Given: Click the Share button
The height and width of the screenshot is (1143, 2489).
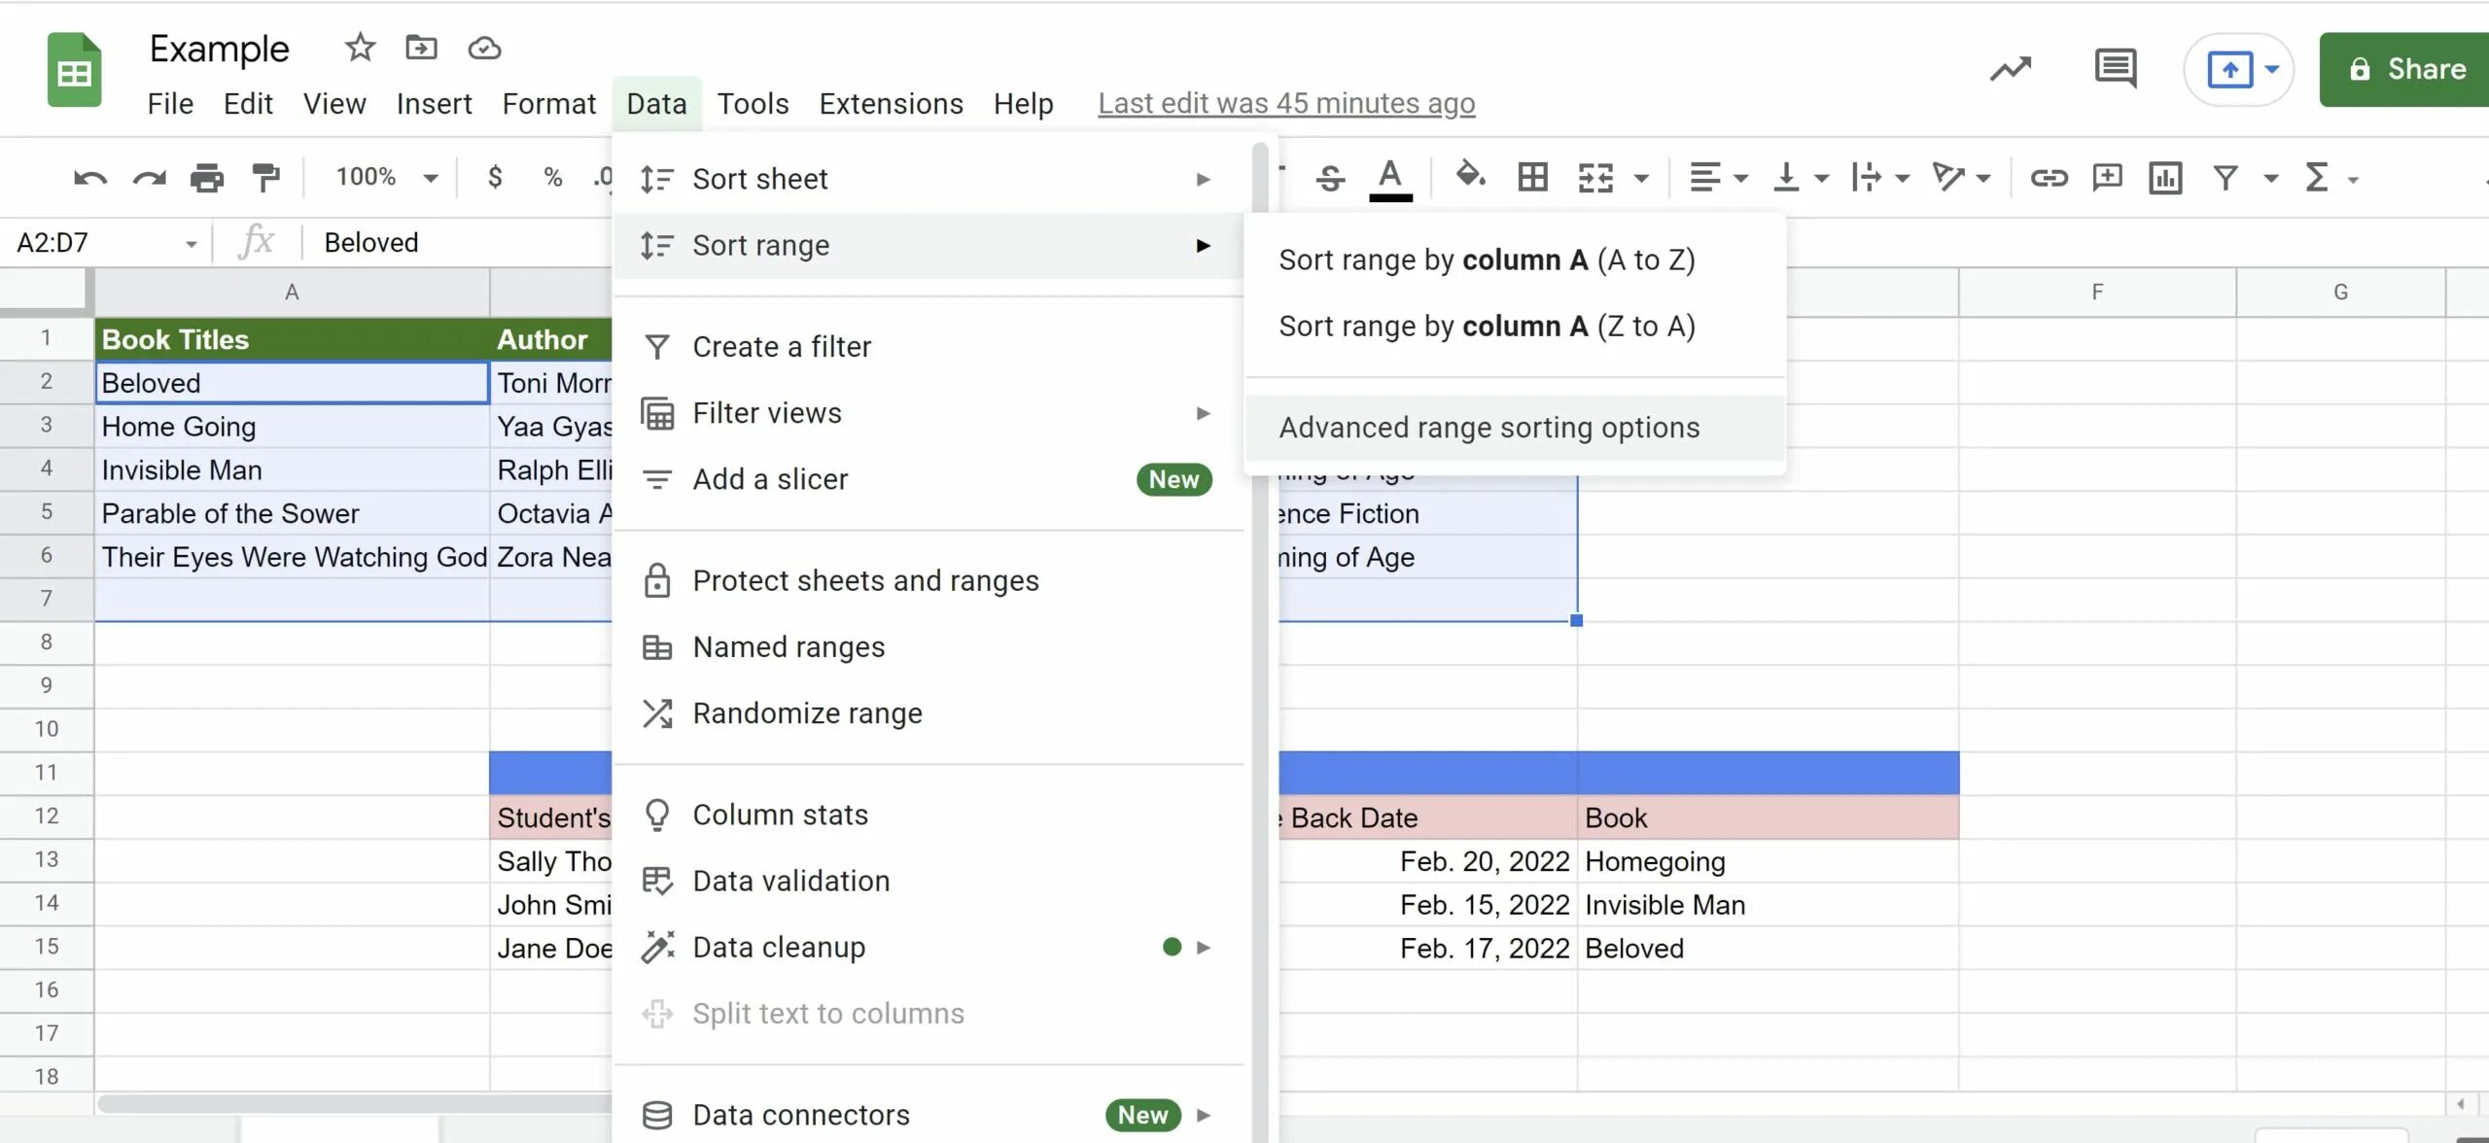Looking at the screenshot, I should point(2404,68).
